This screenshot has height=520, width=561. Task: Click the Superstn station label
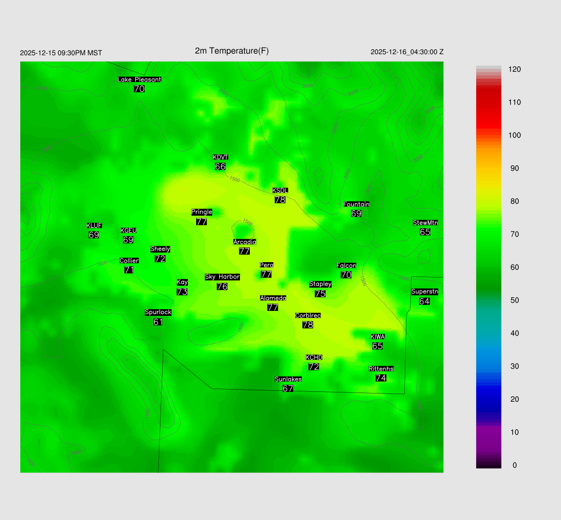pos(424,292)
